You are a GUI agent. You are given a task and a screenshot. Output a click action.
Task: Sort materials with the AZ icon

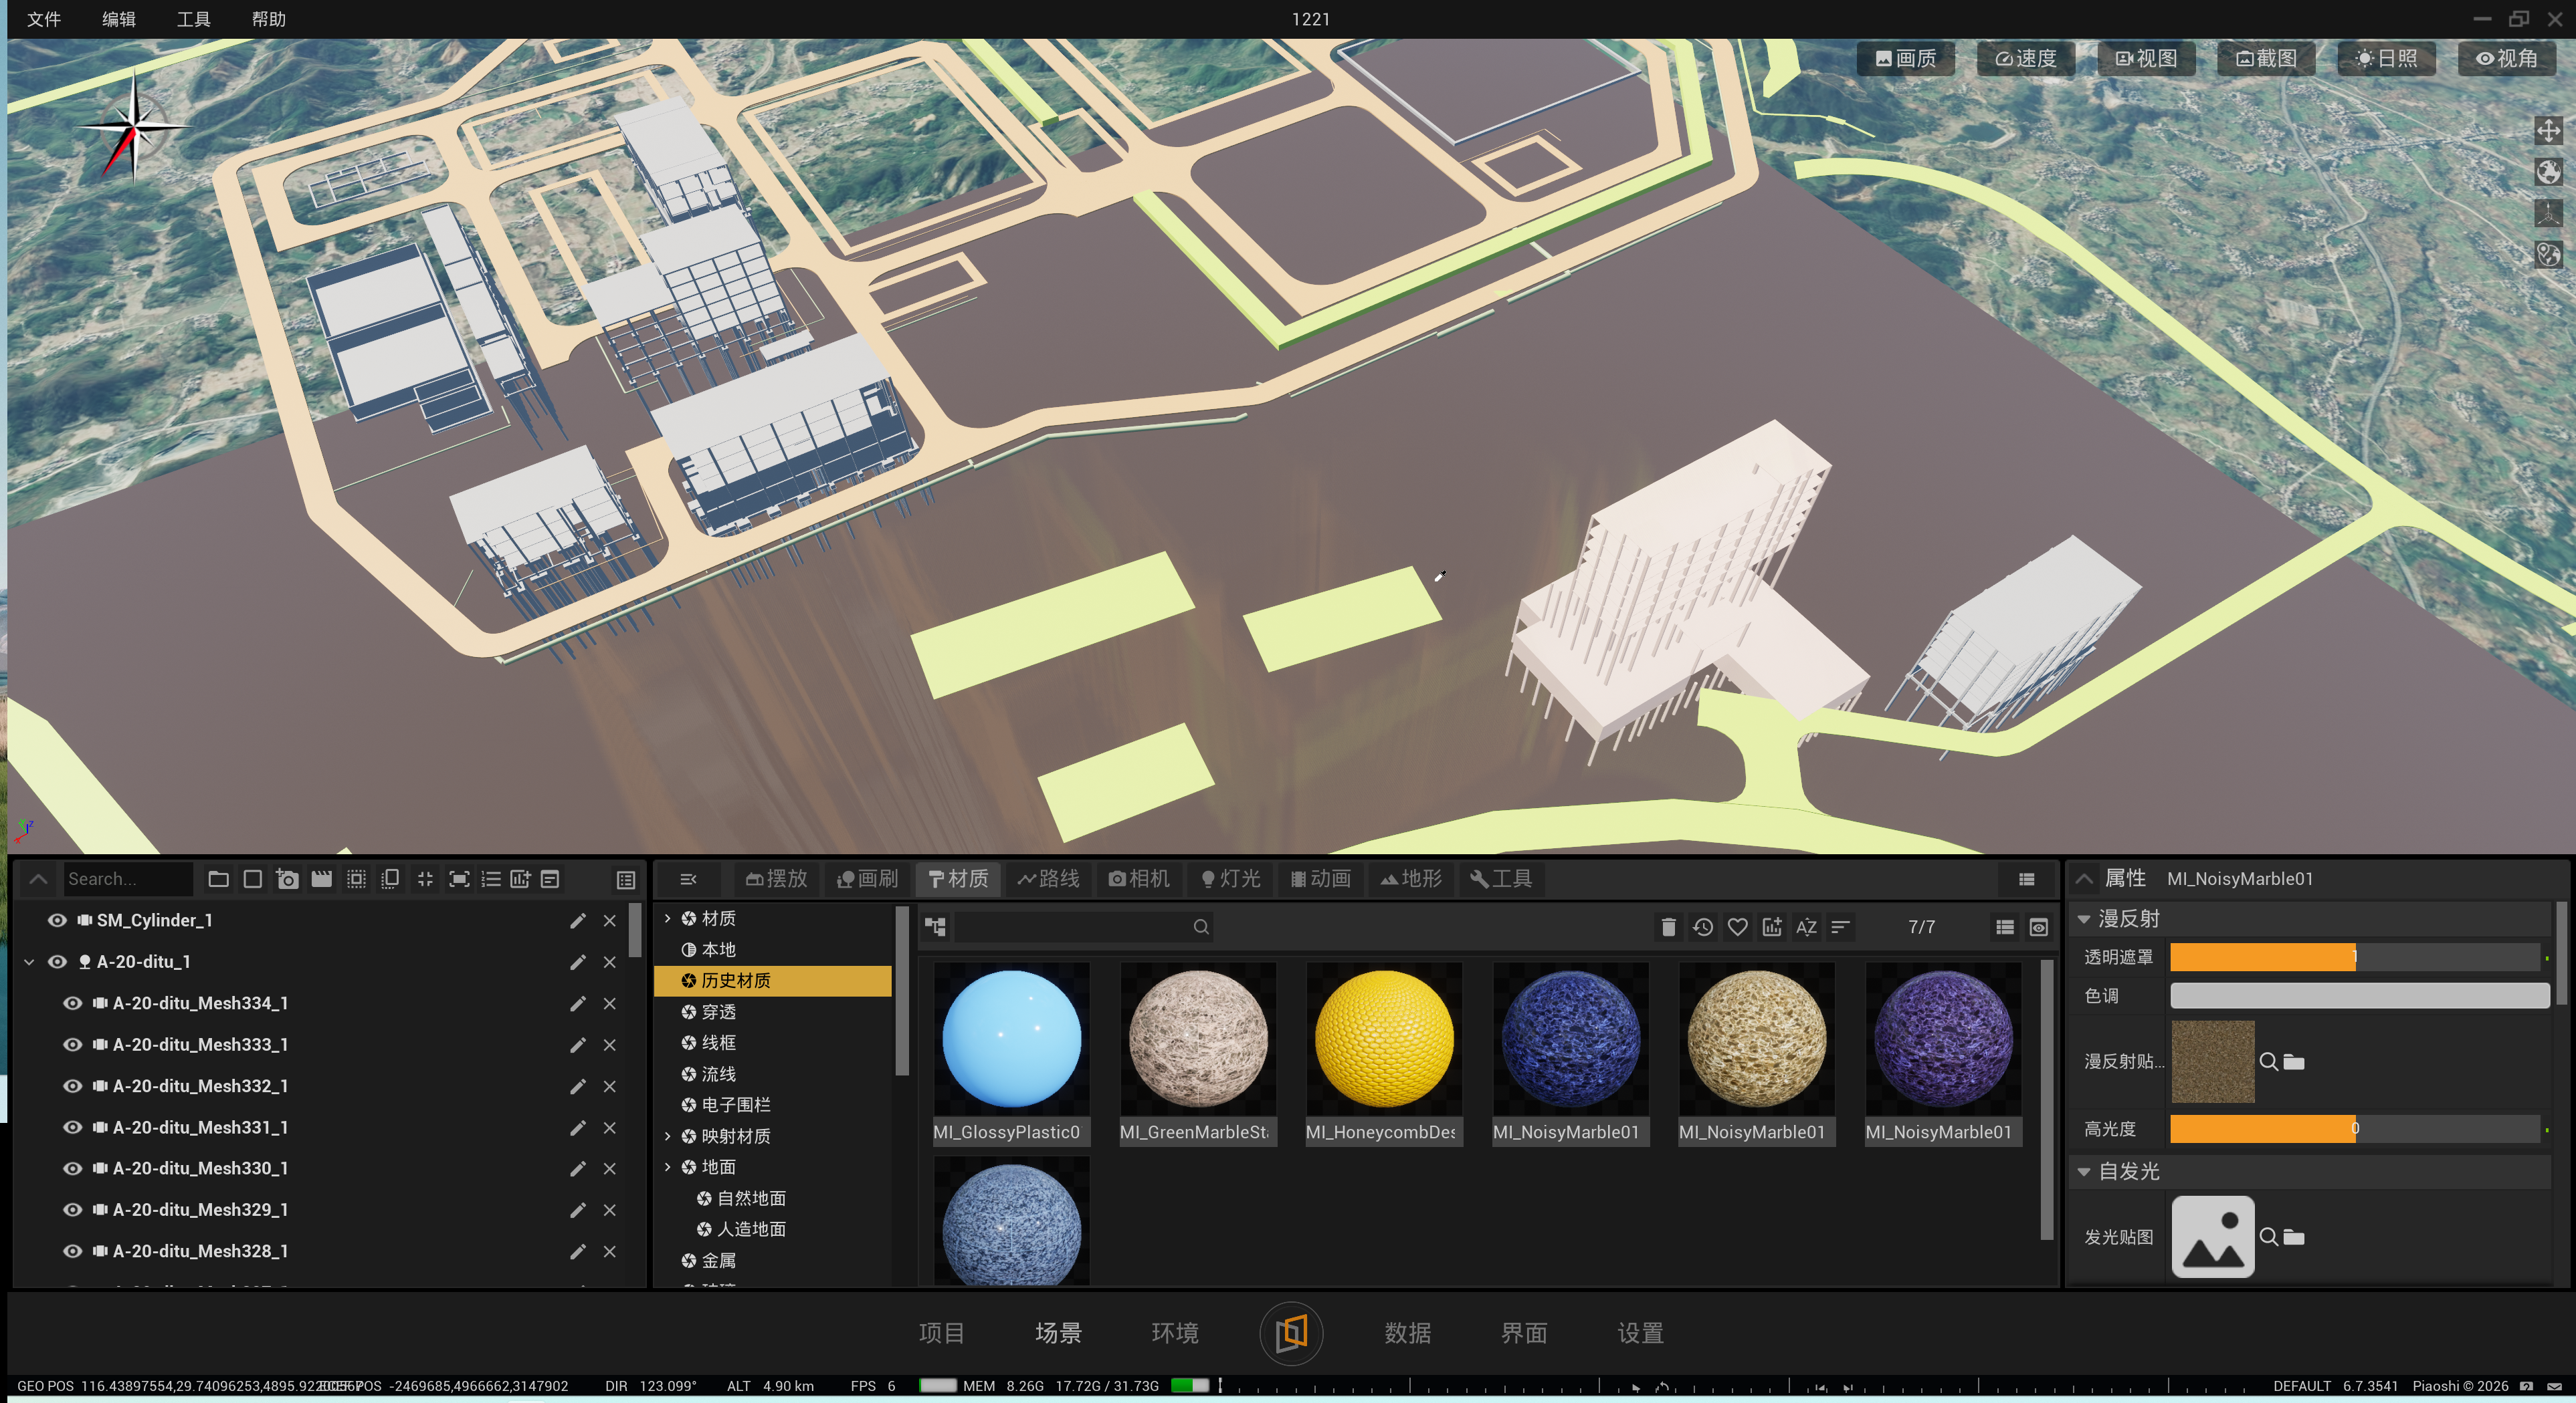pyautogui.click(x=1806, y=927)
